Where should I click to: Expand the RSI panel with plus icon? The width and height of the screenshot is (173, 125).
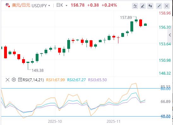(20, 80)
